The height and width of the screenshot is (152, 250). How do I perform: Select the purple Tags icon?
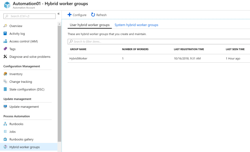pyautogui.click(x=5, y=49)
